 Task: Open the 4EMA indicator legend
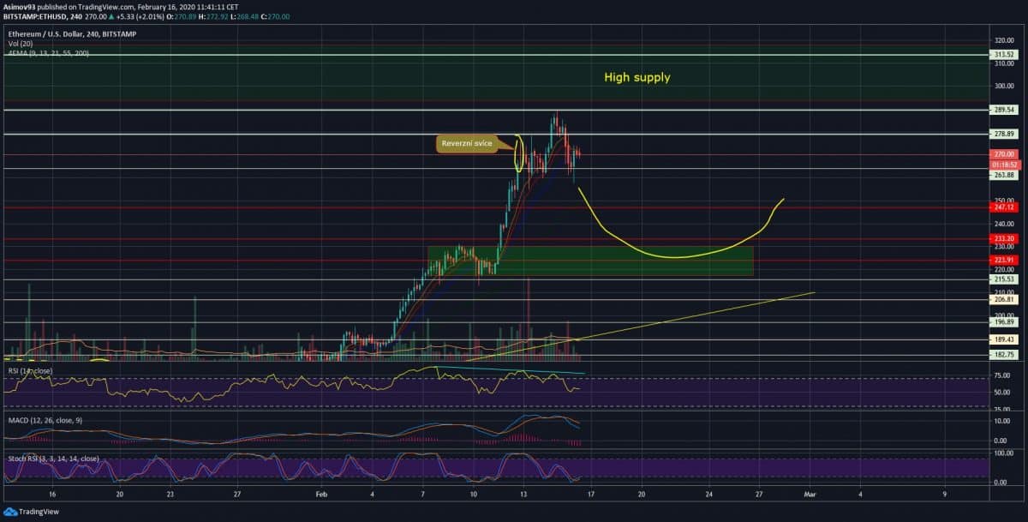point(46,53)
